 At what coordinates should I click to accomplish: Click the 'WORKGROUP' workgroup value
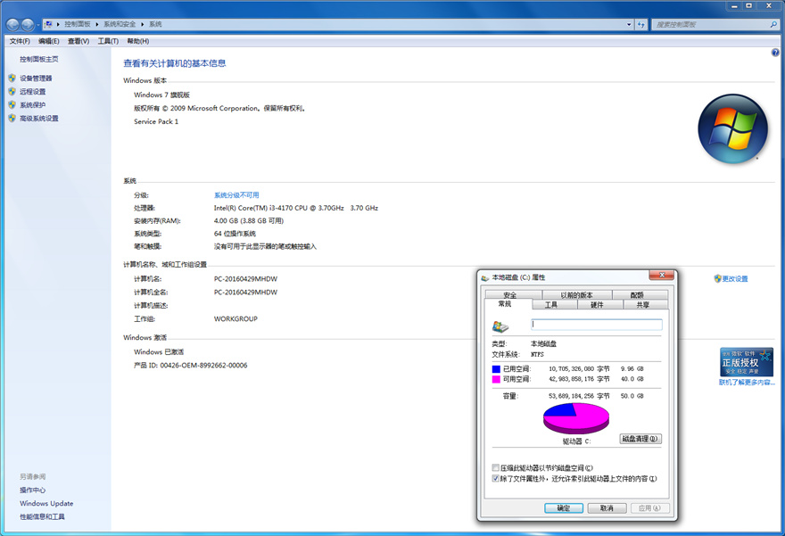[x=235, y=318]
